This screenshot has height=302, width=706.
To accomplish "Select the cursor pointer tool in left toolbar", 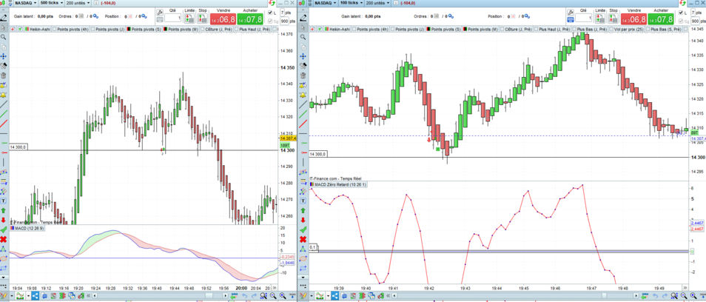I will click(x=4, y=27).
